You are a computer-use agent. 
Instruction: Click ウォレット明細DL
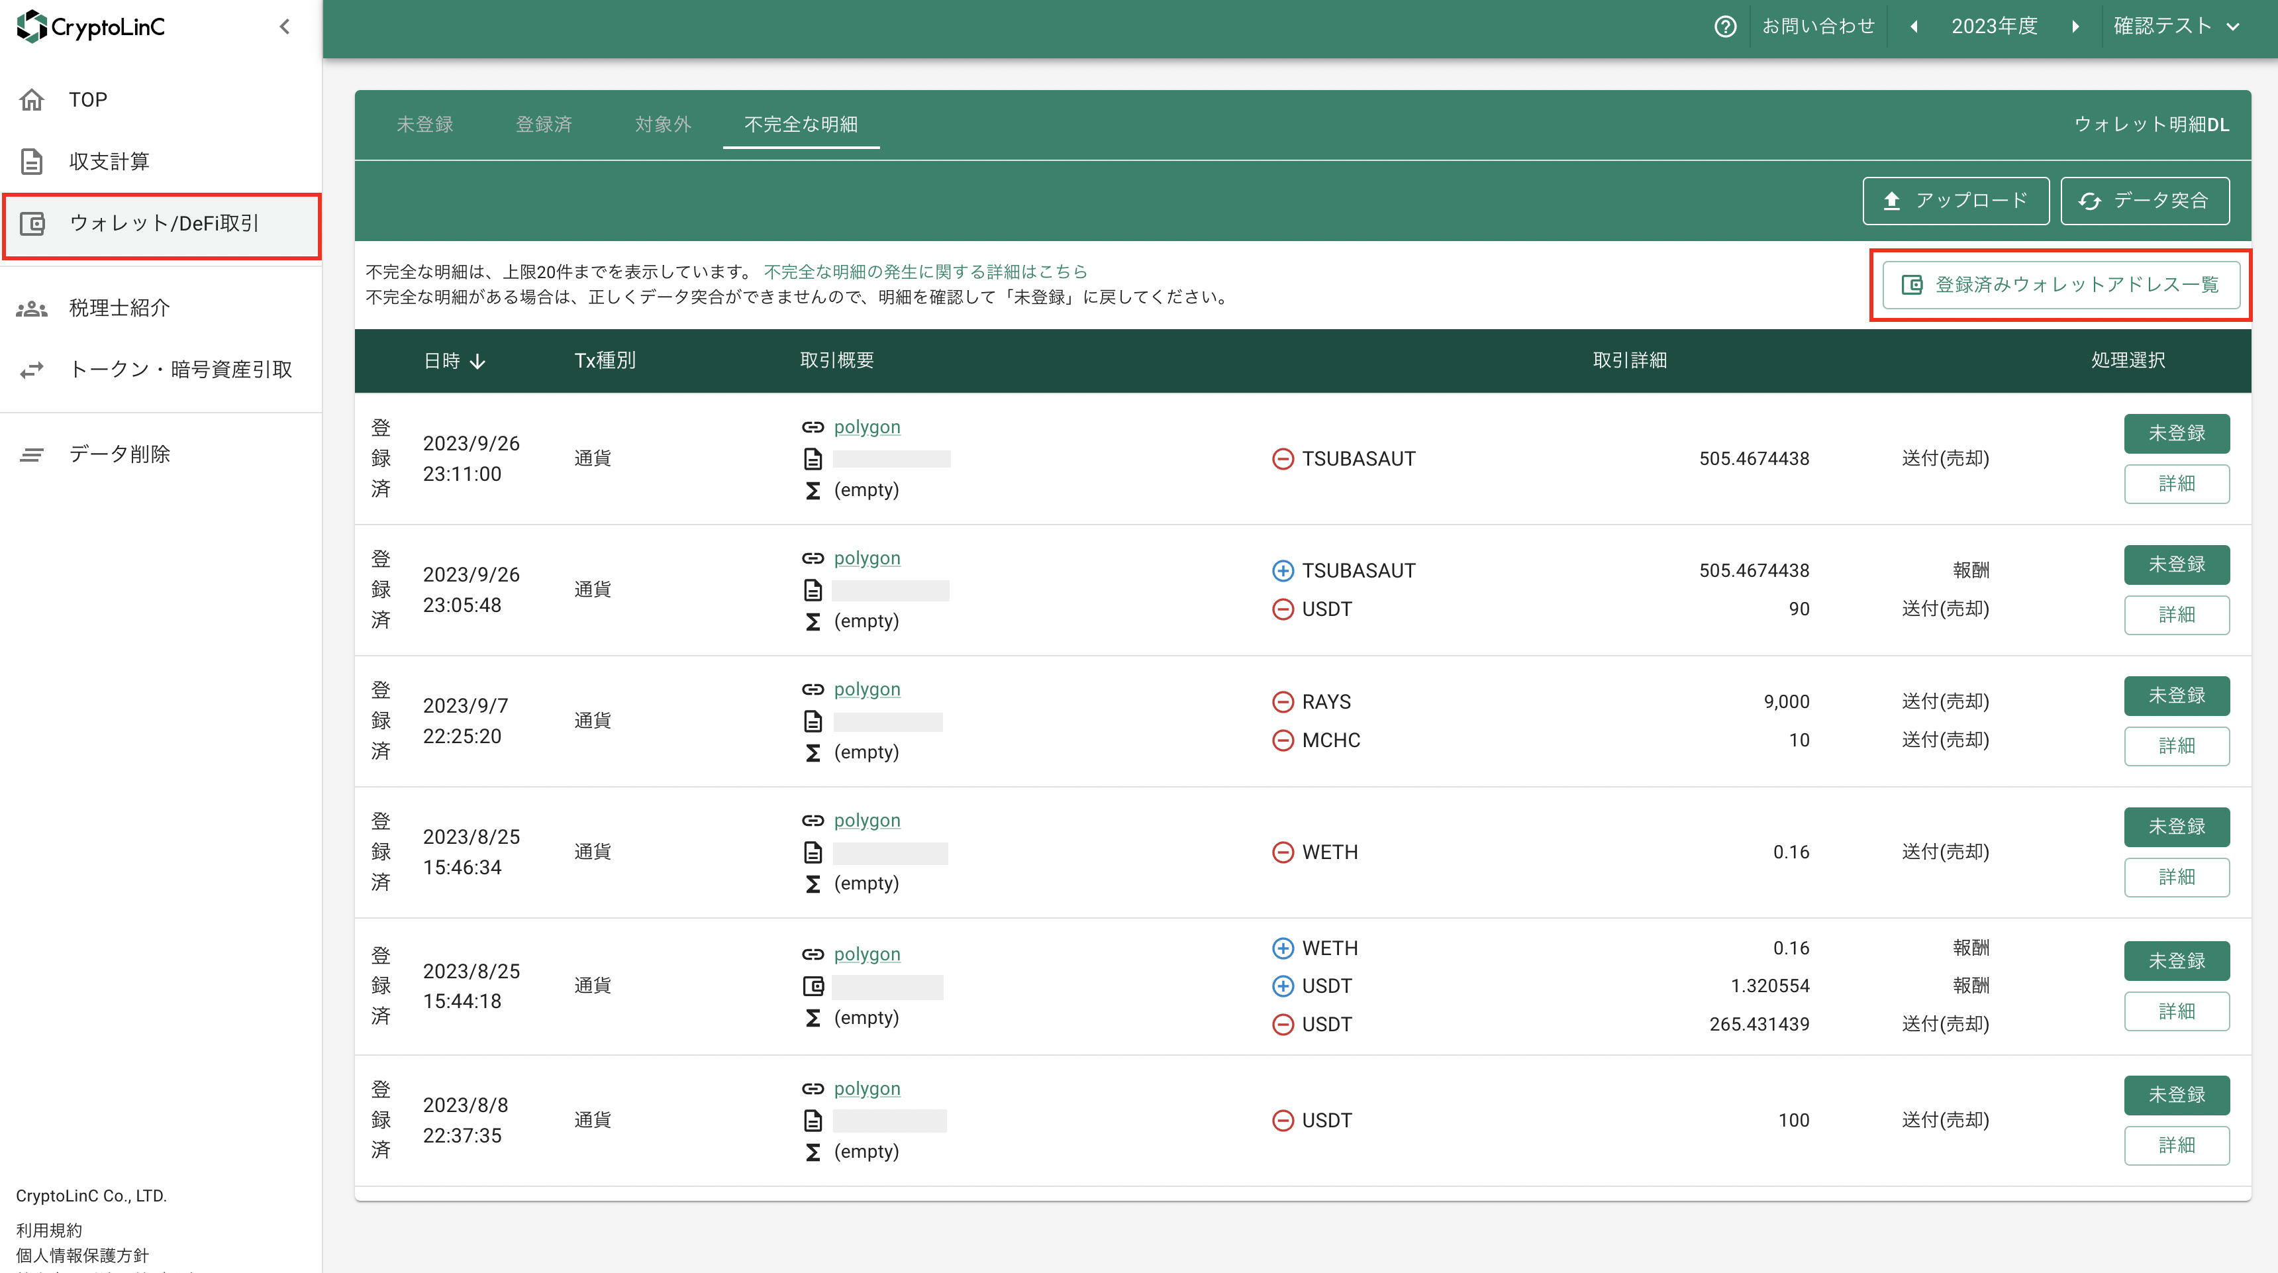coord(2152,125)
